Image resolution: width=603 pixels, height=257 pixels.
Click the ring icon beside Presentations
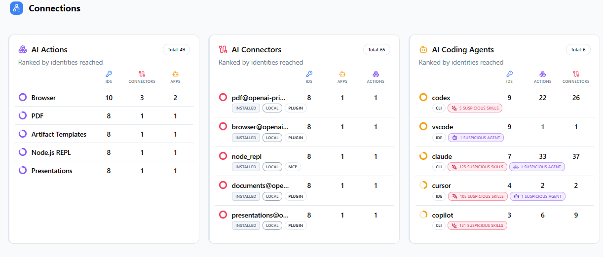(23, 171)
